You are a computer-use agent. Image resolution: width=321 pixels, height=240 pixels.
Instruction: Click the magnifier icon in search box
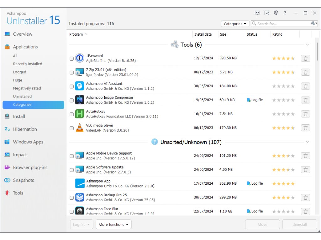[x=254, y=23]
